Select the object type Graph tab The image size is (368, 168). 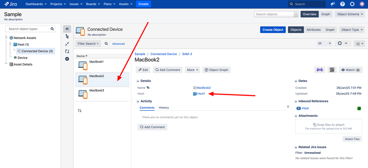tap(330, 30)
